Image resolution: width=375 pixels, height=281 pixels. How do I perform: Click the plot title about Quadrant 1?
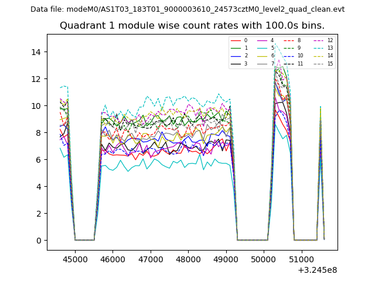(192, 26)
